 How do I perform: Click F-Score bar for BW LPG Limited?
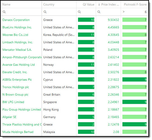click(x=134, y=102)
